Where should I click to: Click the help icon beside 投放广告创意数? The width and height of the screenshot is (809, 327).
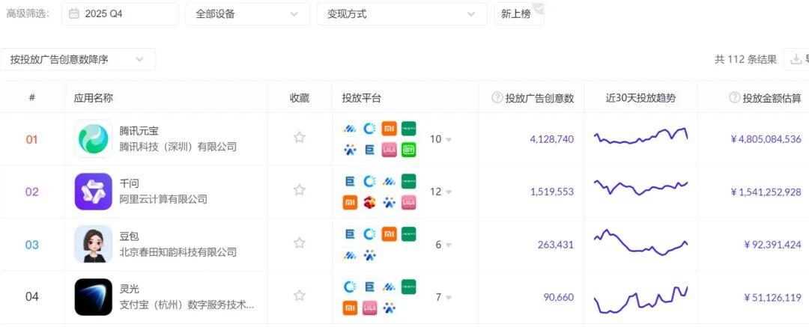(x=497, y=98)
